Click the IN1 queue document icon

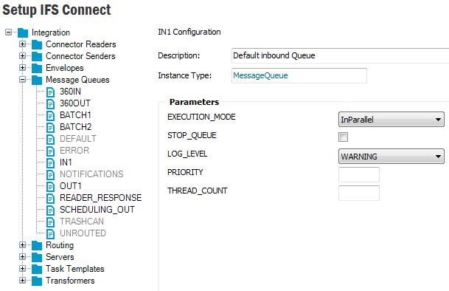pos(50,163)
